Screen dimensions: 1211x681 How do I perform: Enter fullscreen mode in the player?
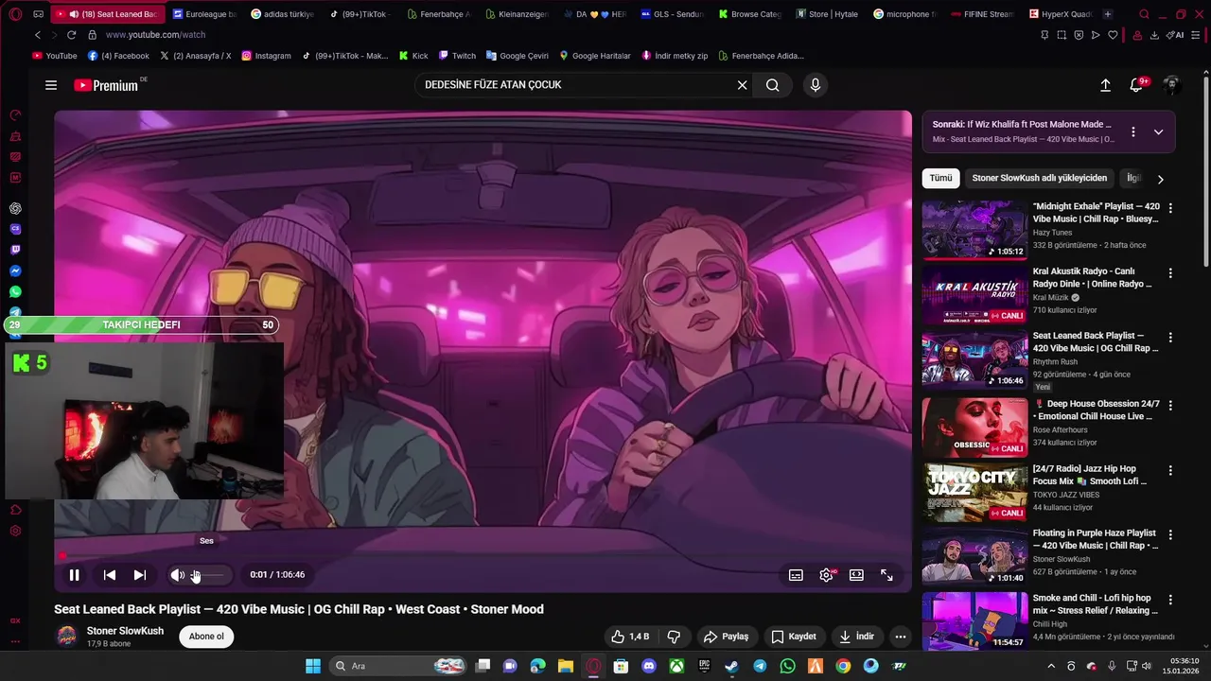pos(886,575)
